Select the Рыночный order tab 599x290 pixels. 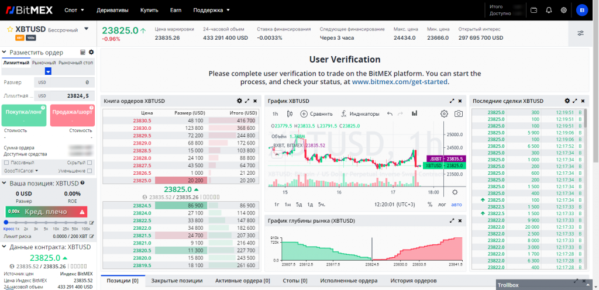44,63
